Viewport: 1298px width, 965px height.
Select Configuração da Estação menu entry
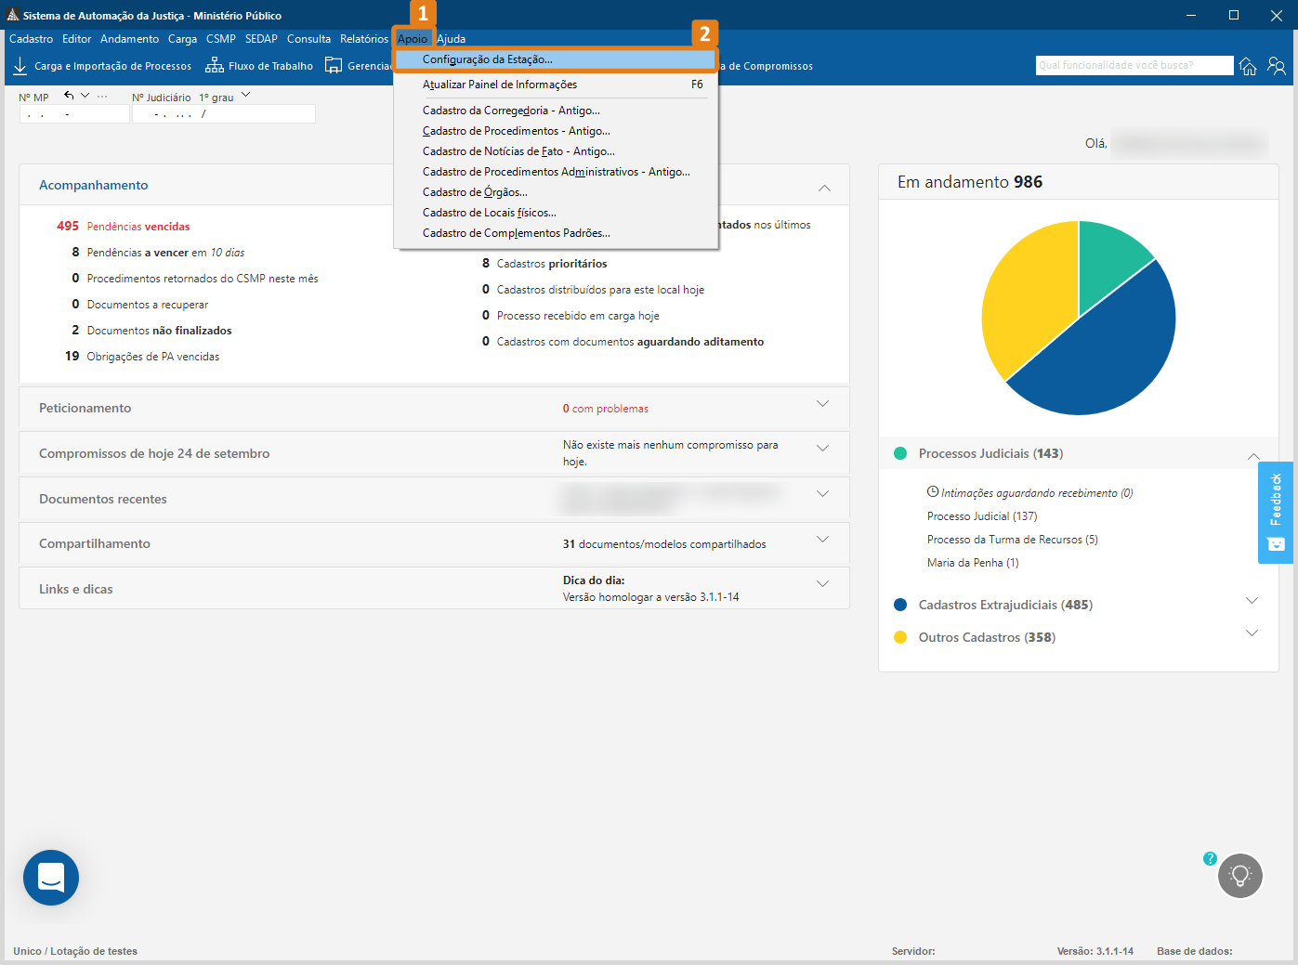487,59
